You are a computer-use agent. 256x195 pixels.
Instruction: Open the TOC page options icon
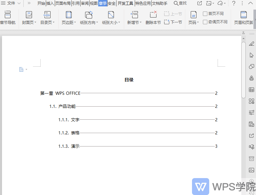tap(21, 69)
